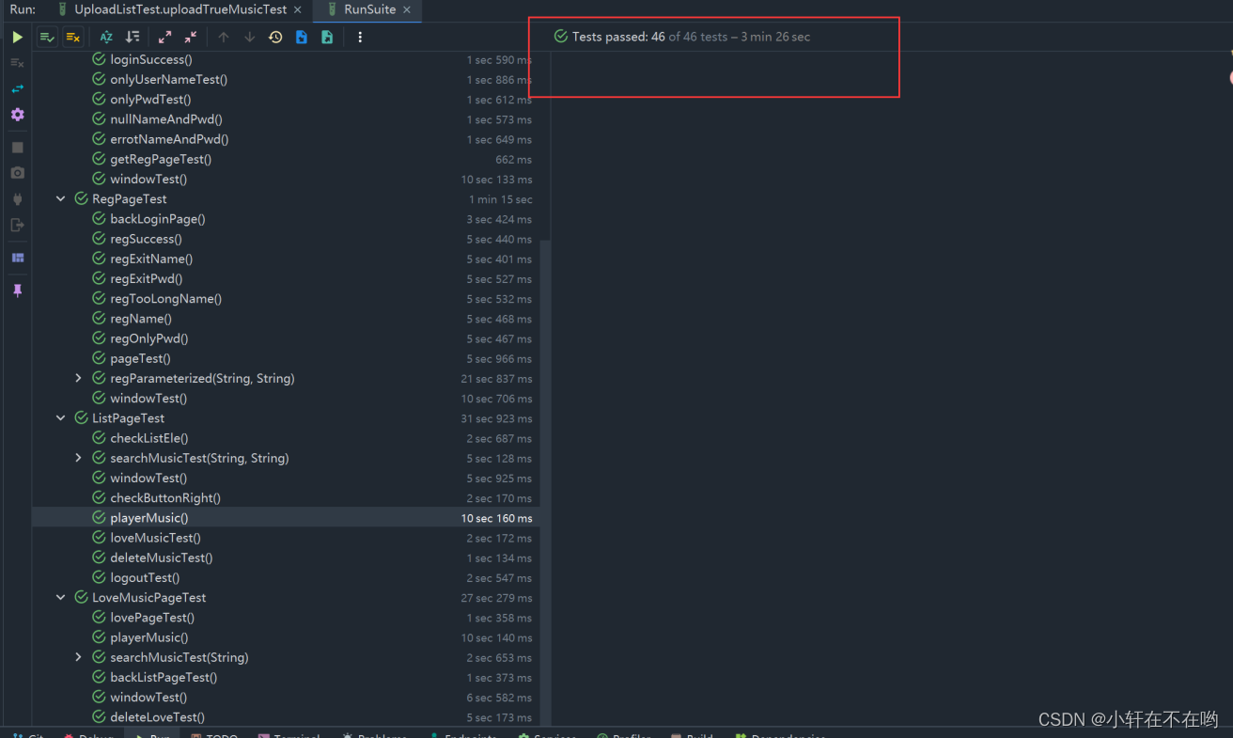Toggle auto-test in the left sidebar

[17, 88]
